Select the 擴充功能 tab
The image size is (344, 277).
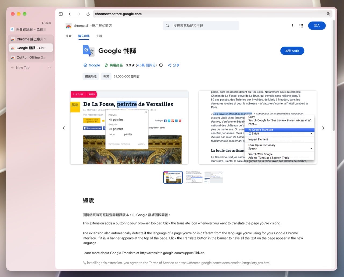click(x=84, y=36)
